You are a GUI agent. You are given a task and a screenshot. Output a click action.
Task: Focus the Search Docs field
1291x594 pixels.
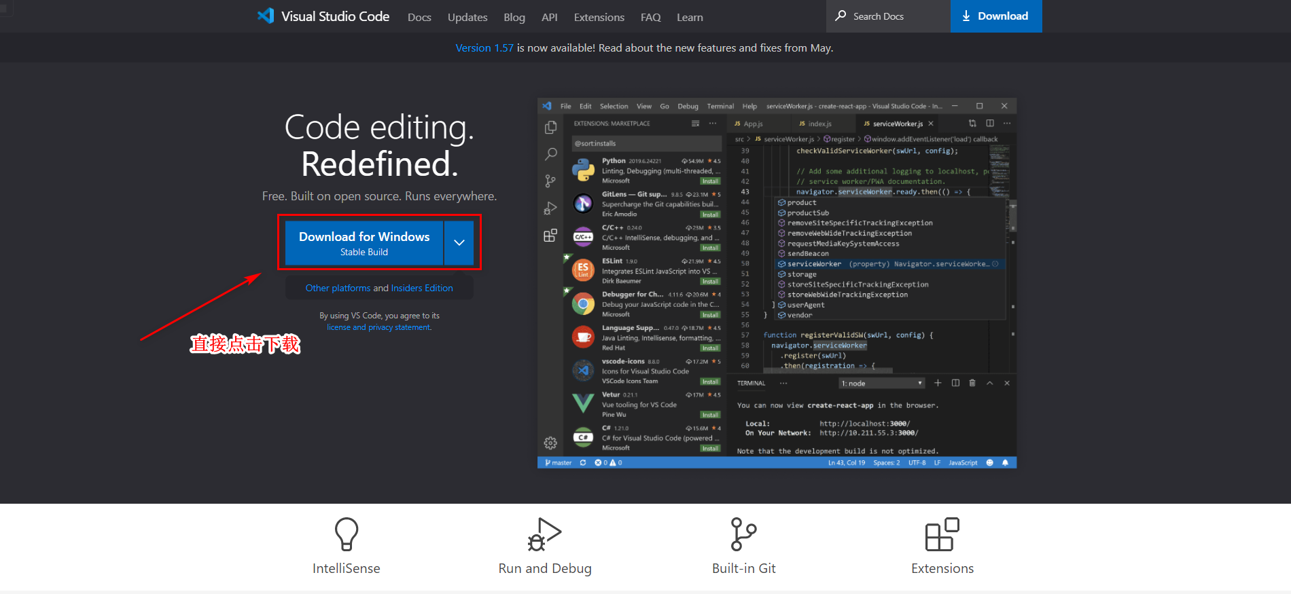point(888,16)
